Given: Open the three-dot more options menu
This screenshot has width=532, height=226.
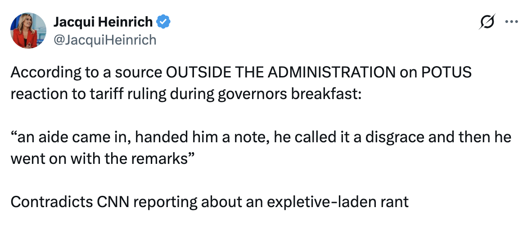Looking at the screenshot, I should point(512,22).
